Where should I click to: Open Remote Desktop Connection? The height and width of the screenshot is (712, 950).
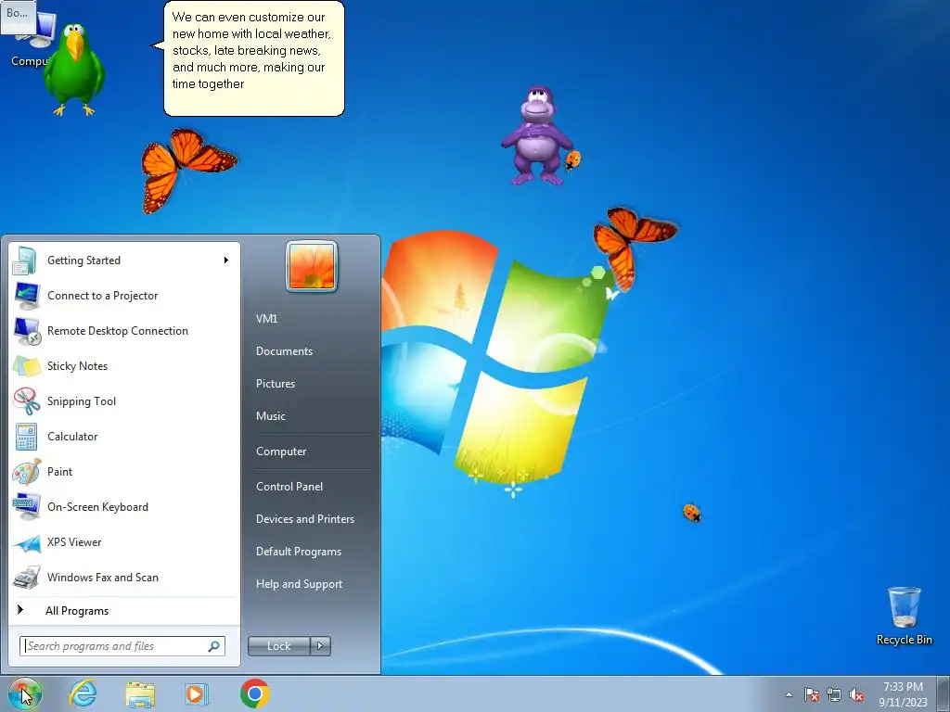pyautogui.click(x=124, y=331)
